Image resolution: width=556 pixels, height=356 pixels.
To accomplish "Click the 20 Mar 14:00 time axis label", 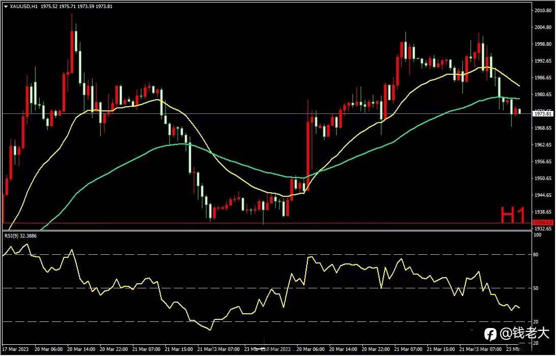I will click(81, 349).
